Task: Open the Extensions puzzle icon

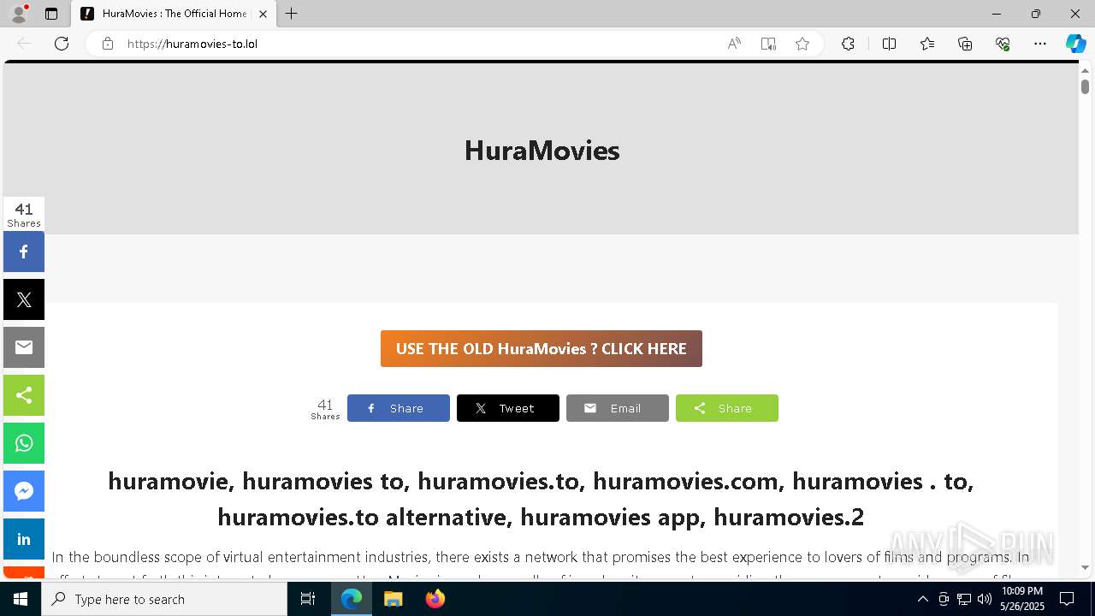Action: click(848, 44)
